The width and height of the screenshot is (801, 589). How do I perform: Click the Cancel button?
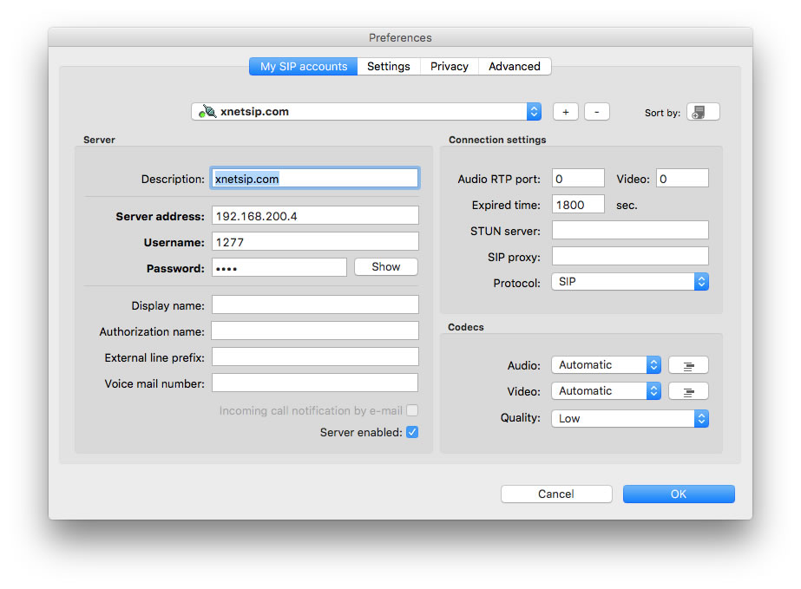coord(556,494)
